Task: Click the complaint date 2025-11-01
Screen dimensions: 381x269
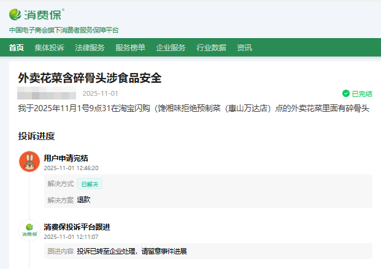Action: point(100,94)
